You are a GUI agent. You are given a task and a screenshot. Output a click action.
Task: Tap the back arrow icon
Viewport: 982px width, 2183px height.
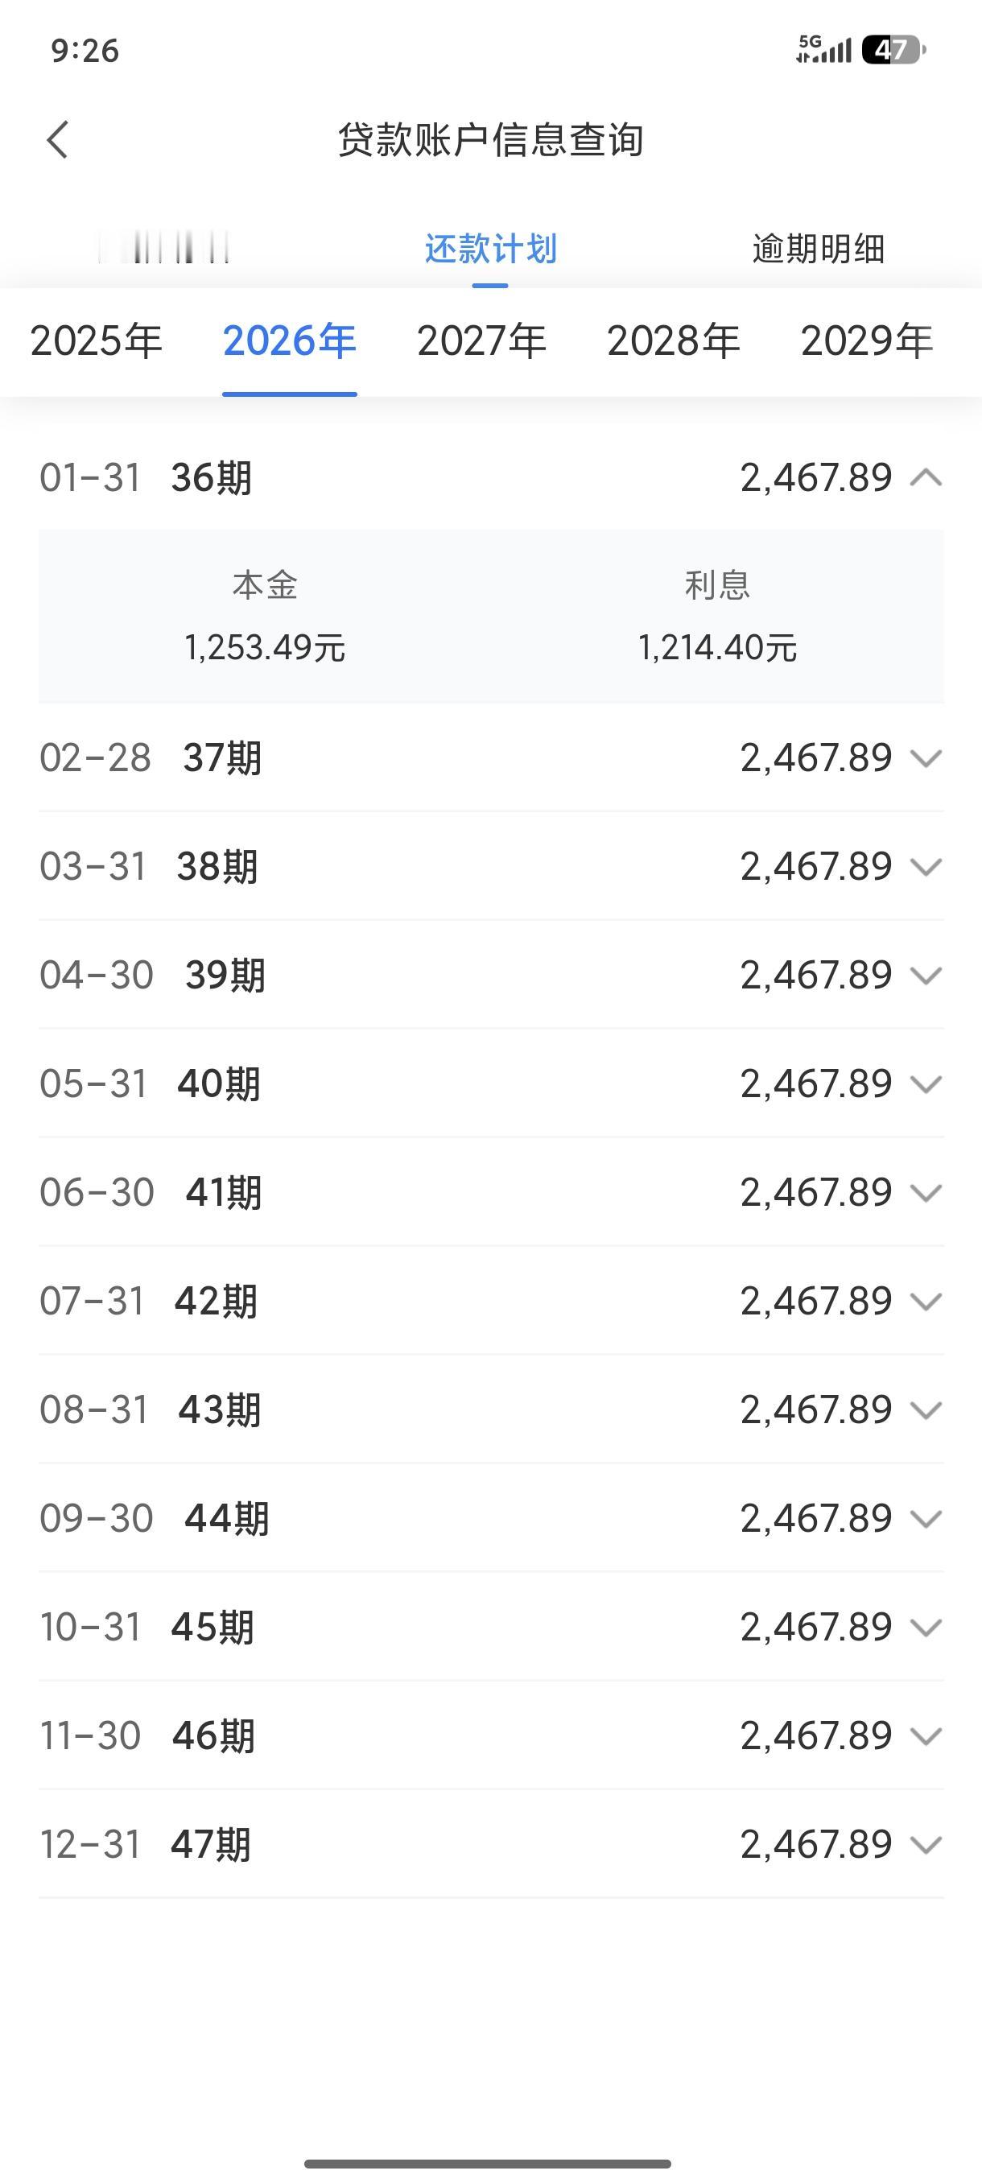[x=58, y=140]
